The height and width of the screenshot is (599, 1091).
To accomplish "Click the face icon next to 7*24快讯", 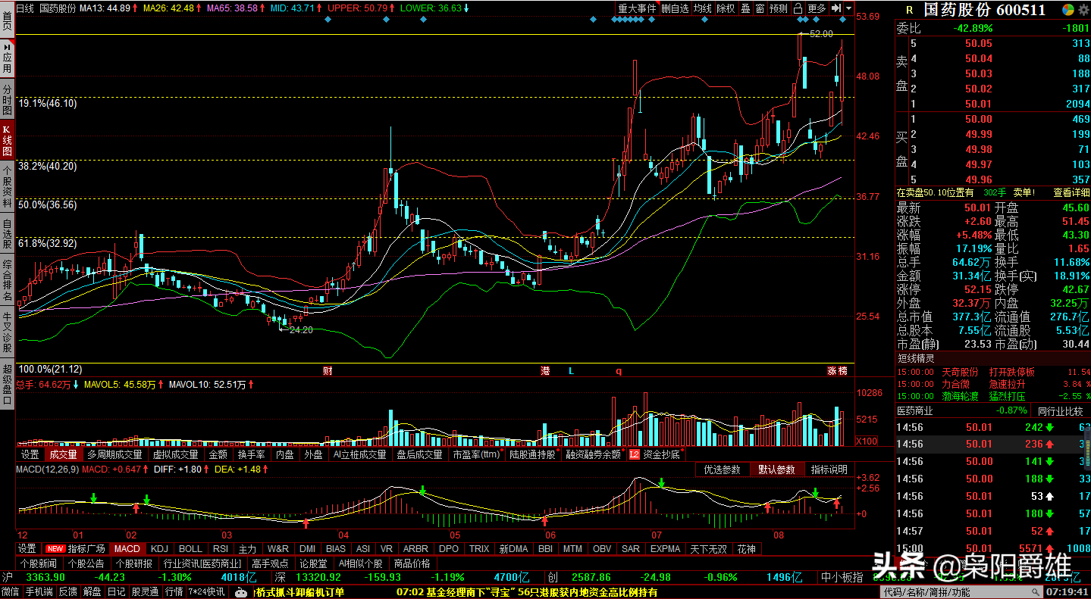I will point(240,592).
